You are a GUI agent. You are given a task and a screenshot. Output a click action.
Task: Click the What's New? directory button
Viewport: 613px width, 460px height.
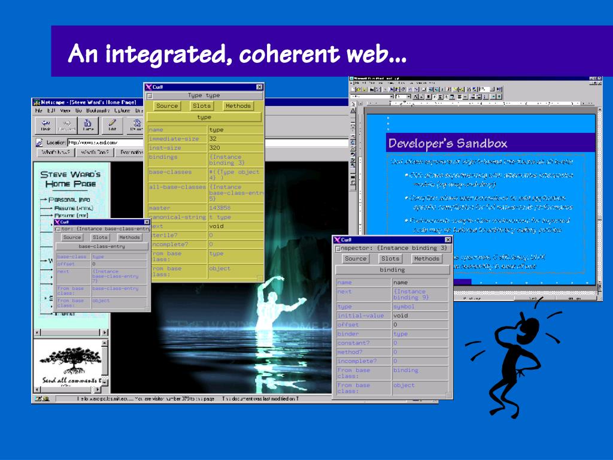(x=56, y=153)
